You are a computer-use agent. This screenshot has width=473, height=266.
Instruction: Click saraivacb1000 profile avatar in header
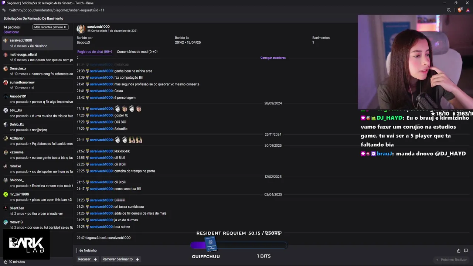81,28
